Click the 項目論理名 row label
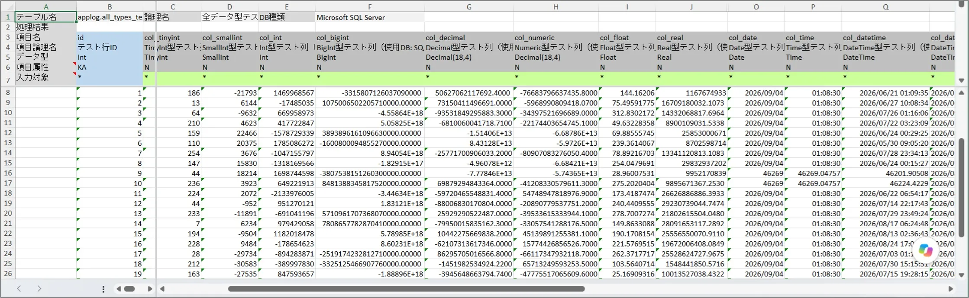 click(46, 47)
